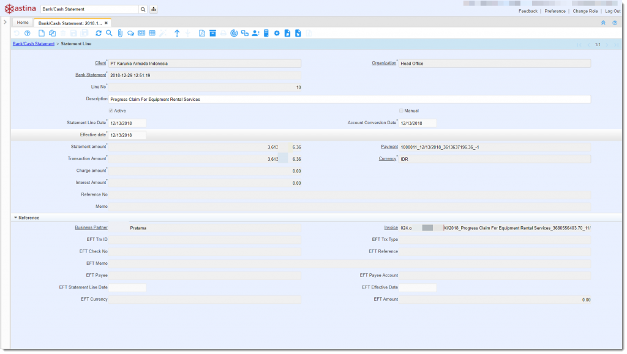Click into the Description text field
Screen dimensions: 627x354
[x=349, y=99]
